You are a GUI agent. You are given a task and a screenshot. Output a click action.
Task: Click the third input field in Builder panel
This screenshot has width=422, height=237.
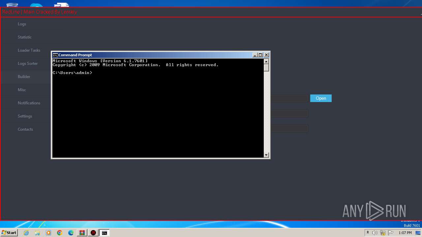point(289,129)
